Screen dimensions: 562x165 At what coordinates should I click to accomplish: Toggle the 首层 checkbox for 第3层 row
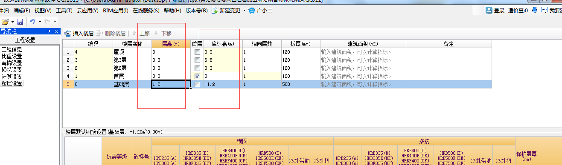[197, 60]
